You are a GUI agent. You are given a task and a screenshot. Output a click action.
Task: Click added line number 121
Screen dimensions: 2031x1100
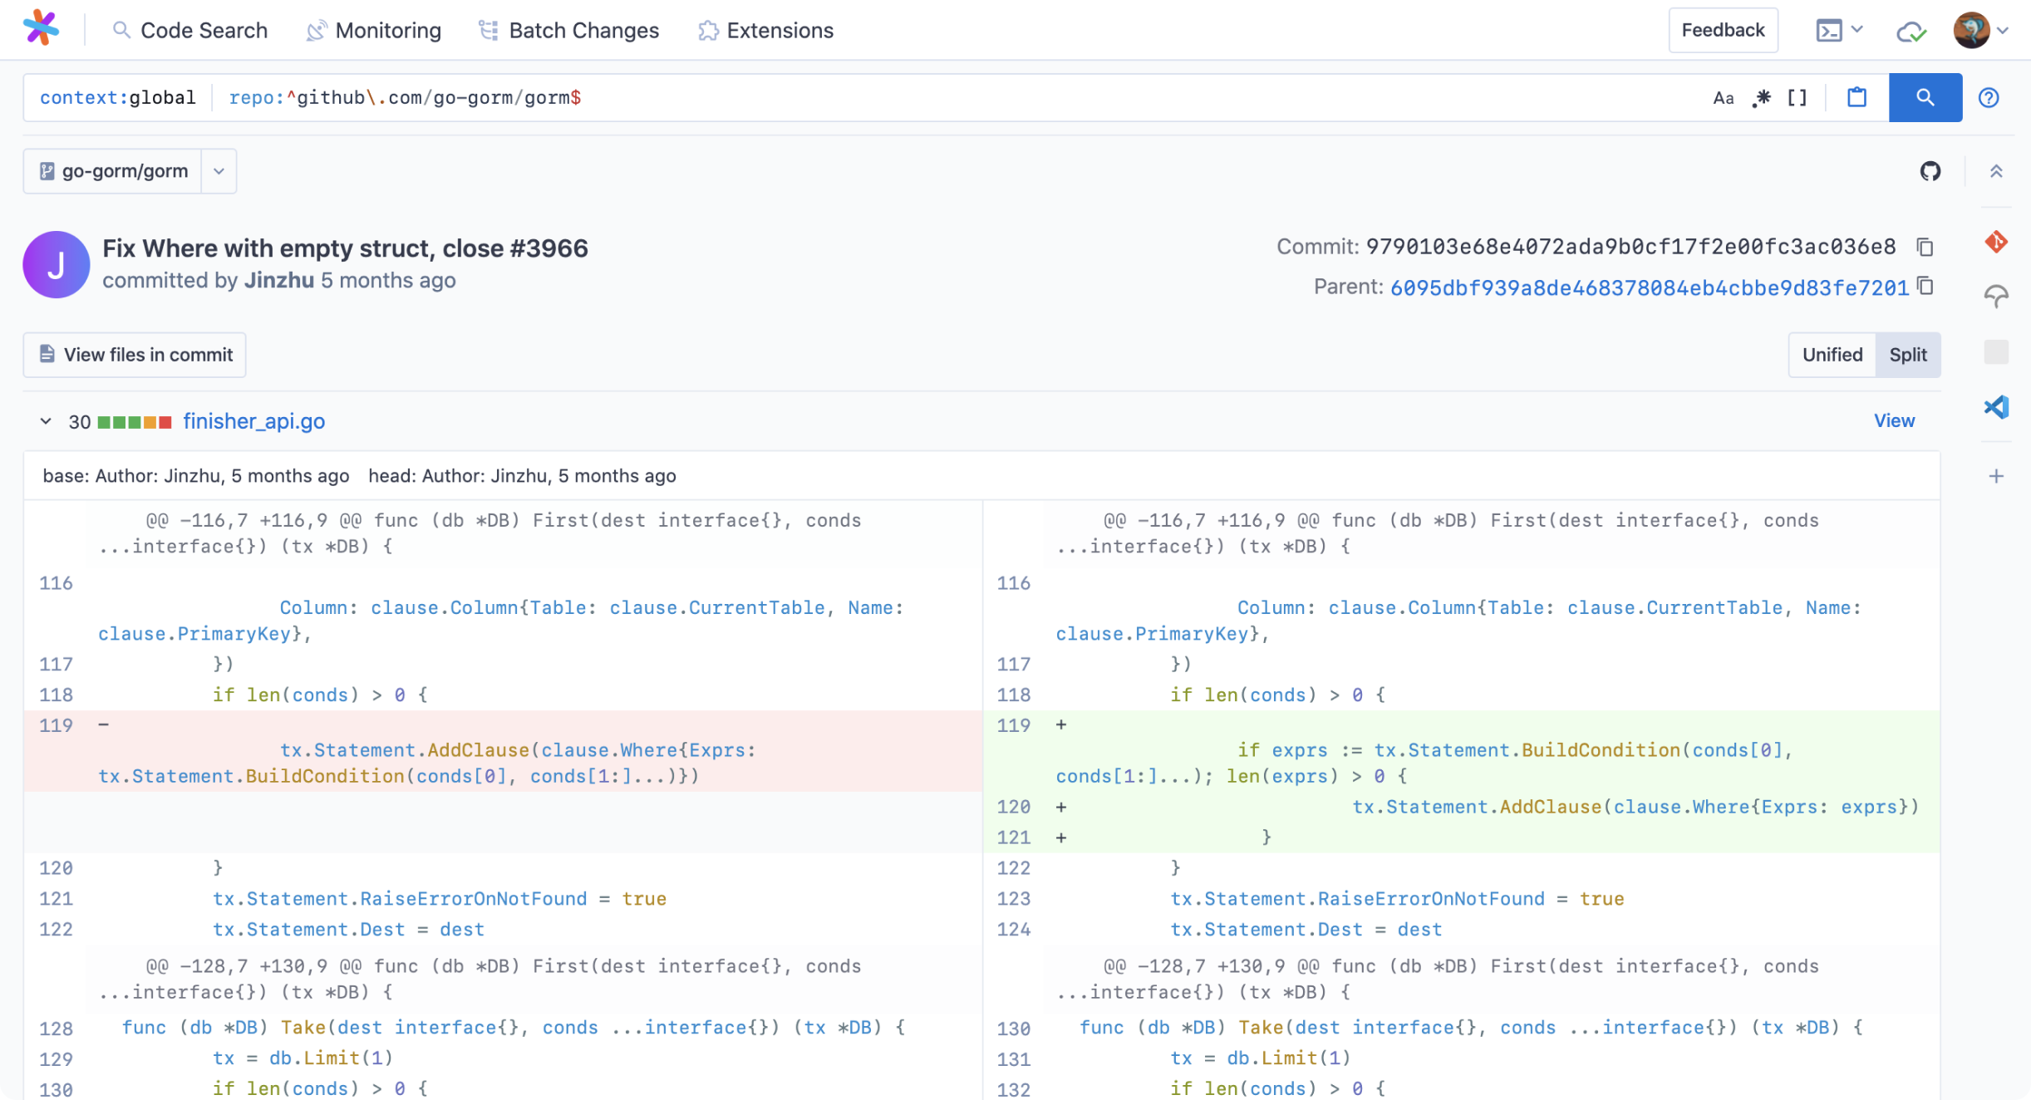click(1014, 837)
